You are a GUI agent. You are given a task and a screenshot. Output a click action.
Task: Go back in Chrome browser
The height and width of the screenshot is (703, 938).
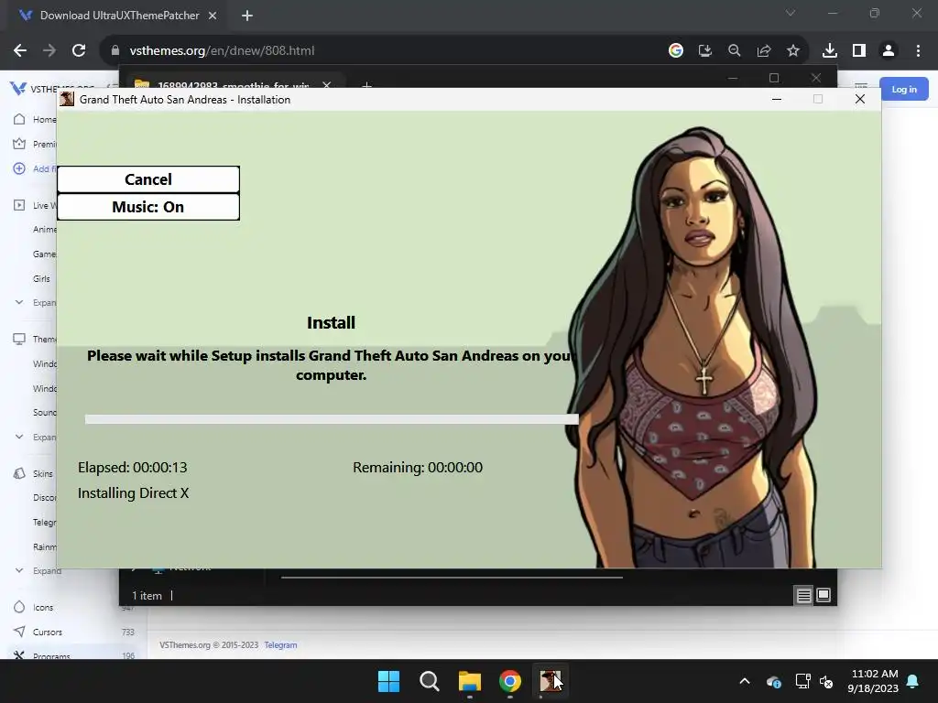click(x=20, y=51)
